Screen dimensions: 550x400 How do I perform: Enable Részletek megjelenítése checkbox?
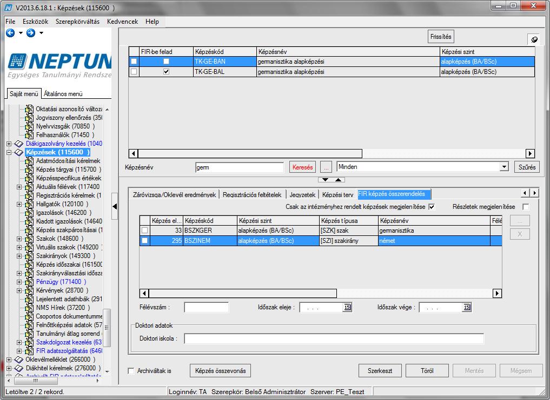526,207
